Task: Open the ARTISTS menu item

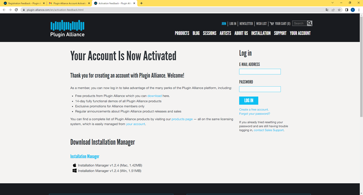Action: point(225,33)
